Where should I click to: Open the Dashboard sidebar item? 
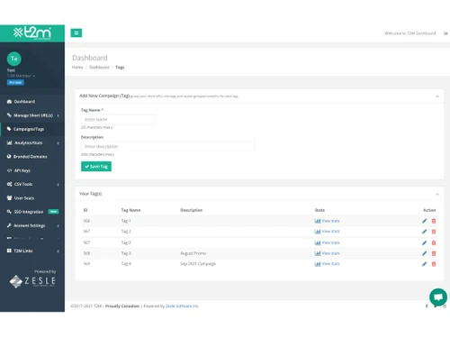pyautogui.click(x=24, y=102)
